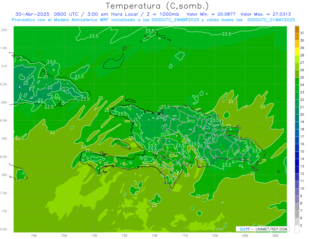Click the '19N' latitude axis label
The image size is (309, 239).
point(4,139)
